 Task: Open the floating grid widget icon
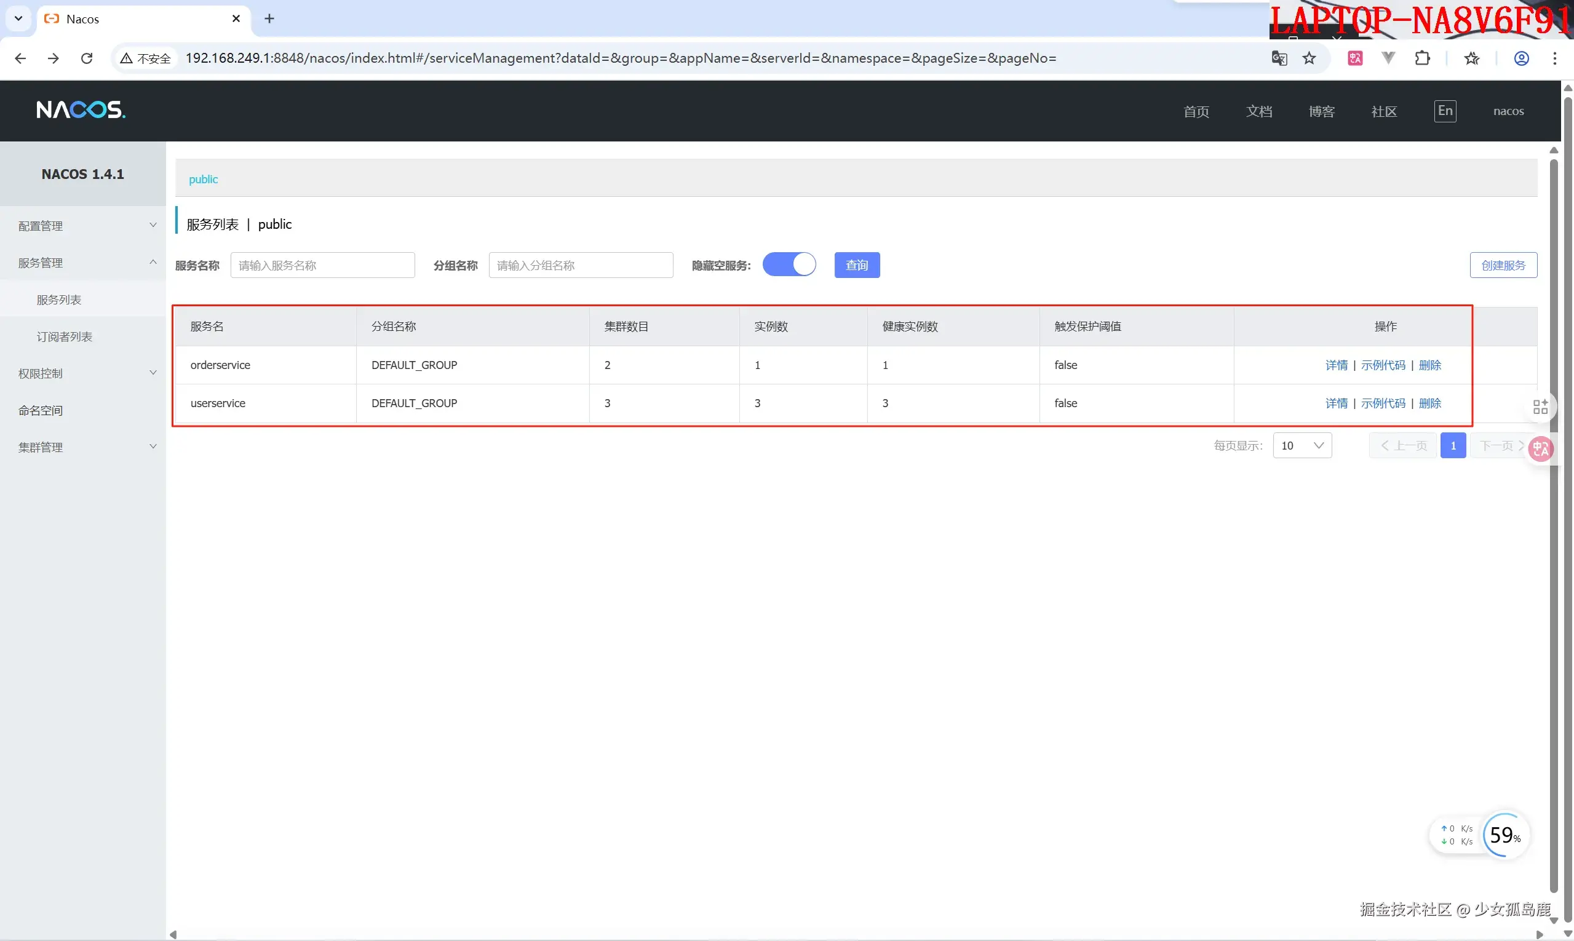point(1540,407)
